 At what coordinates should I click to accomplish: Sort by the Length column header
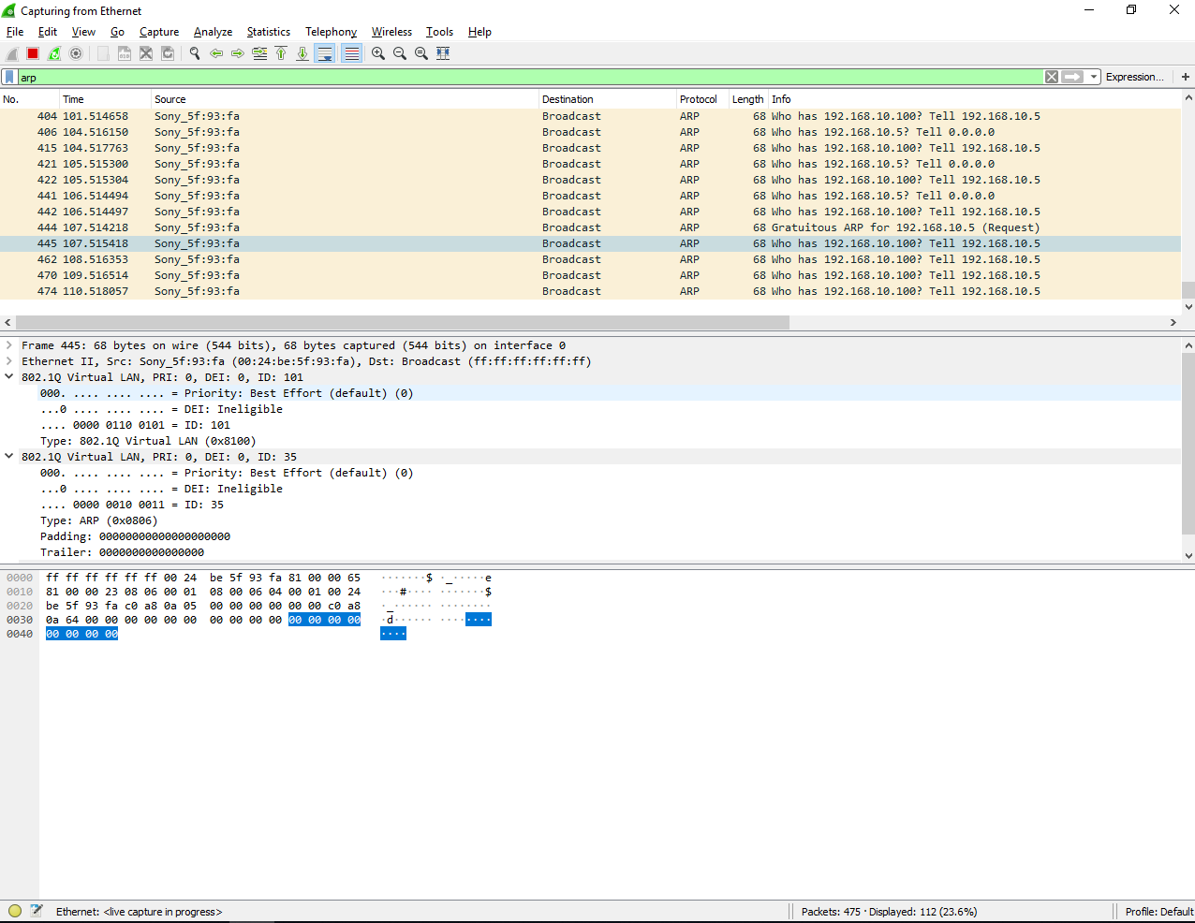(x=747, y=99)
